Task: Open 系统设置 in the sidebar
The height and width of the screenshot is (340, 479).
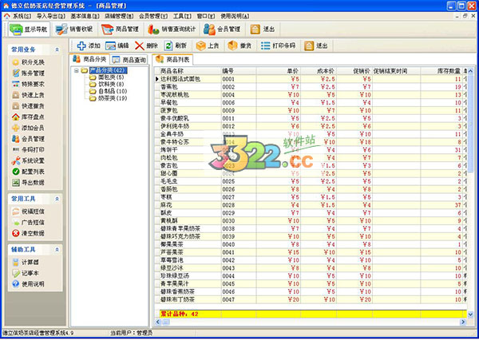Action: pos(29,160)
